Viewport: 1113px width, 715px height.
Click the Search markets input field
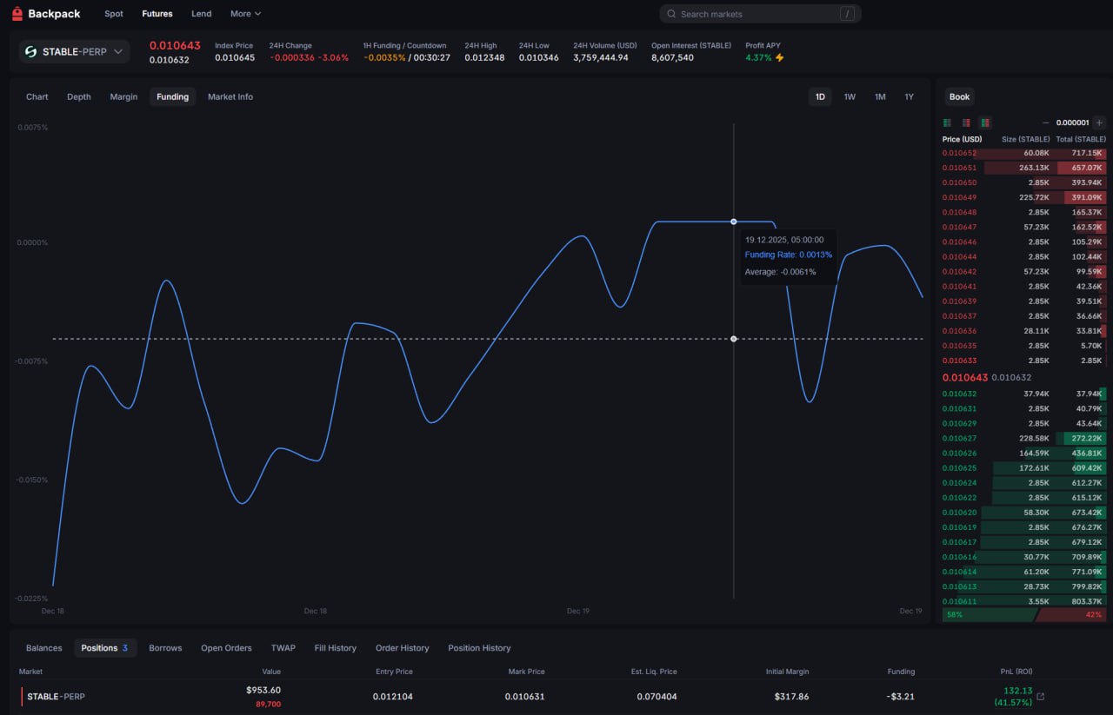(756, 14)
